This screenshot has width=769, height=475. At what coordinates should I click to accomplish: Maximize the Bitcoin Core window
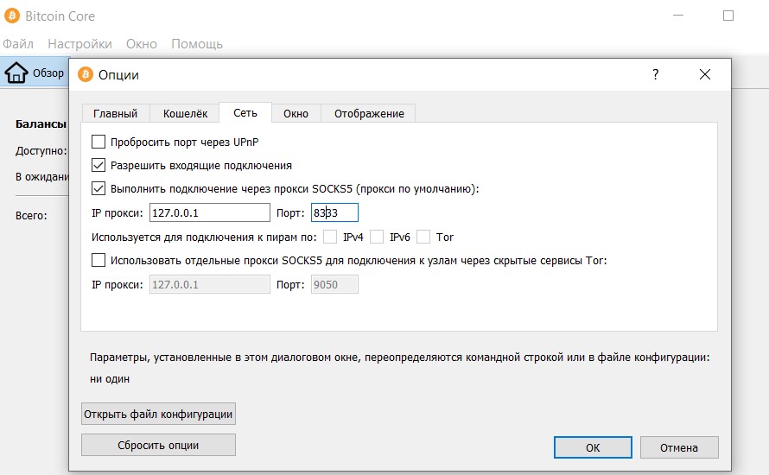[728, 16]
